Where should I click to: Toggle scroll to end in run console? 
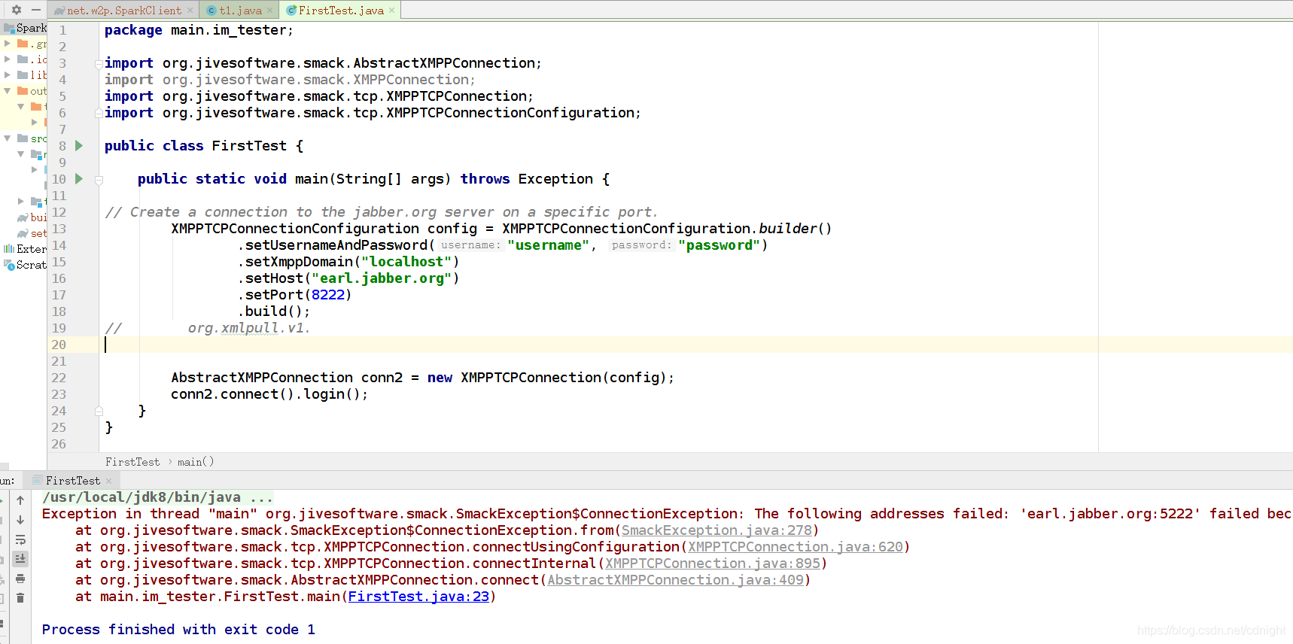pyautogui.click(x=20, y=559)
